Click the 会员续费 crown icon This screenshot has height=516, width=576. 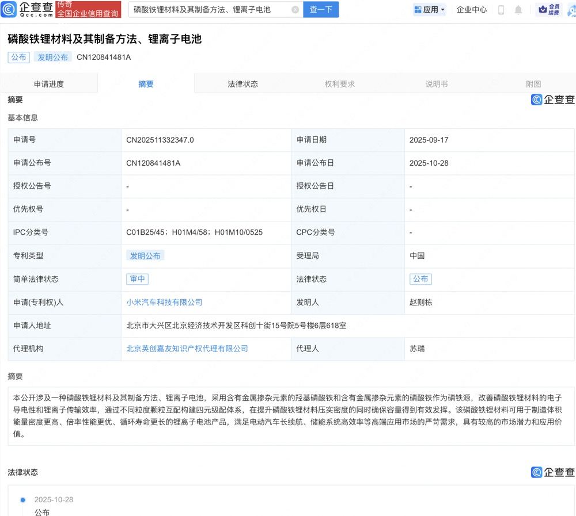(x=543, y=10)
